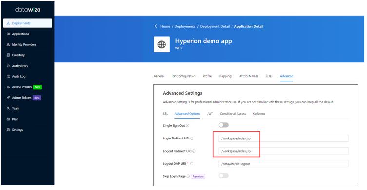Click the Deployments icon in sidebar
The image size is (367, 190).
(8, 23)
